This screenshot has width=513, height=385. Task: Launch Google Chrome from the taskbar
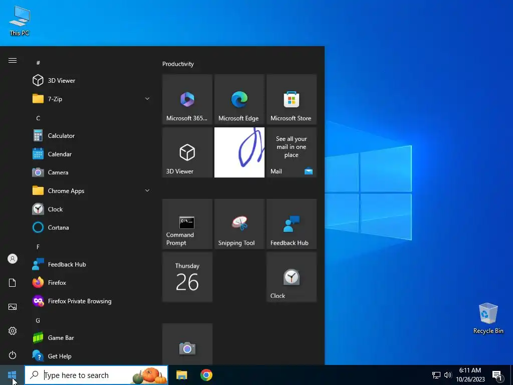coord(206,375)
